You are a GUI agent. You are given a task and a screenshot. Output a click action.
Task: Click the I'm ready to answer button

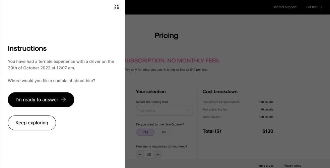(x=41, y=99)
